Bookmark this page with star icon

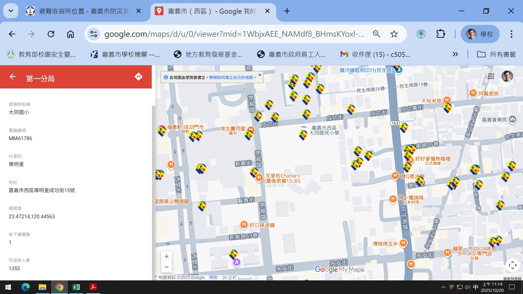(x=394, y=34)
